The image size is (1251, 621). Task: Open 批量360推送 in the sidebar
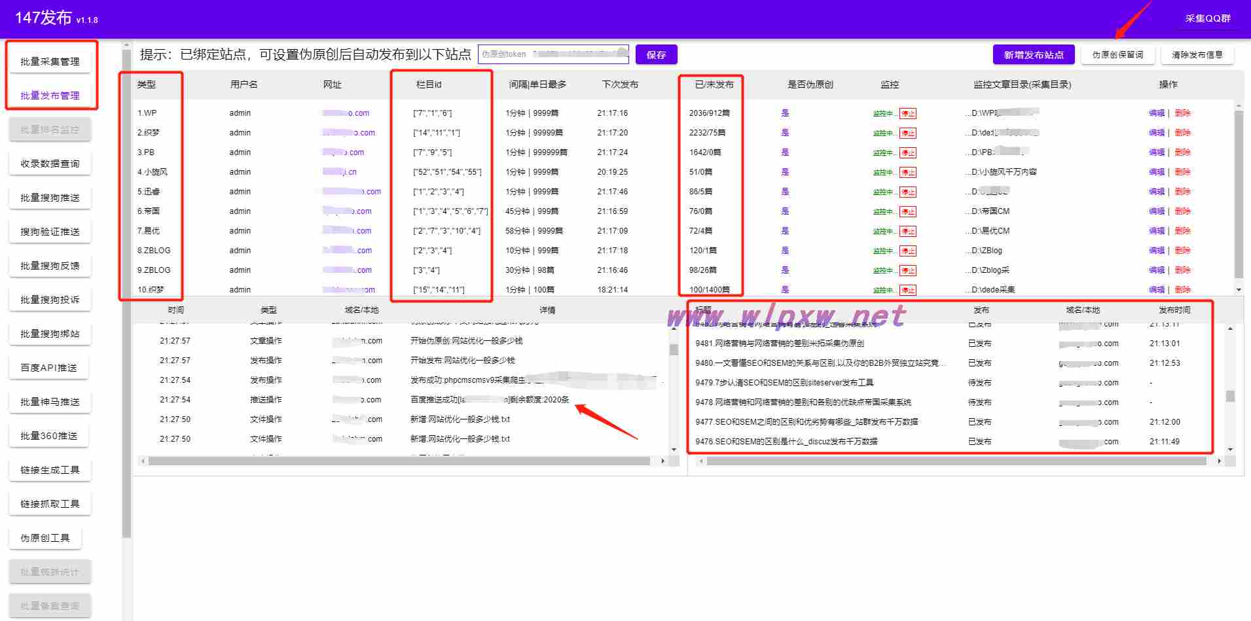pyautogui.click(x=48, y=436)
